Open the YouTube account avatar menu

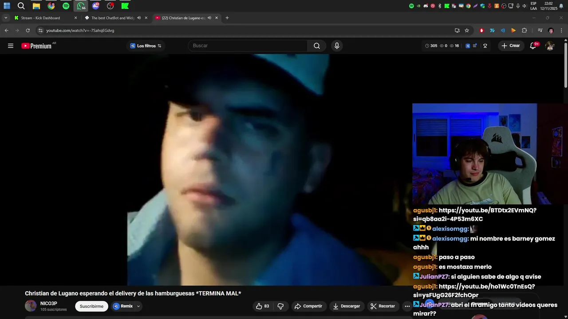[550, 46]
